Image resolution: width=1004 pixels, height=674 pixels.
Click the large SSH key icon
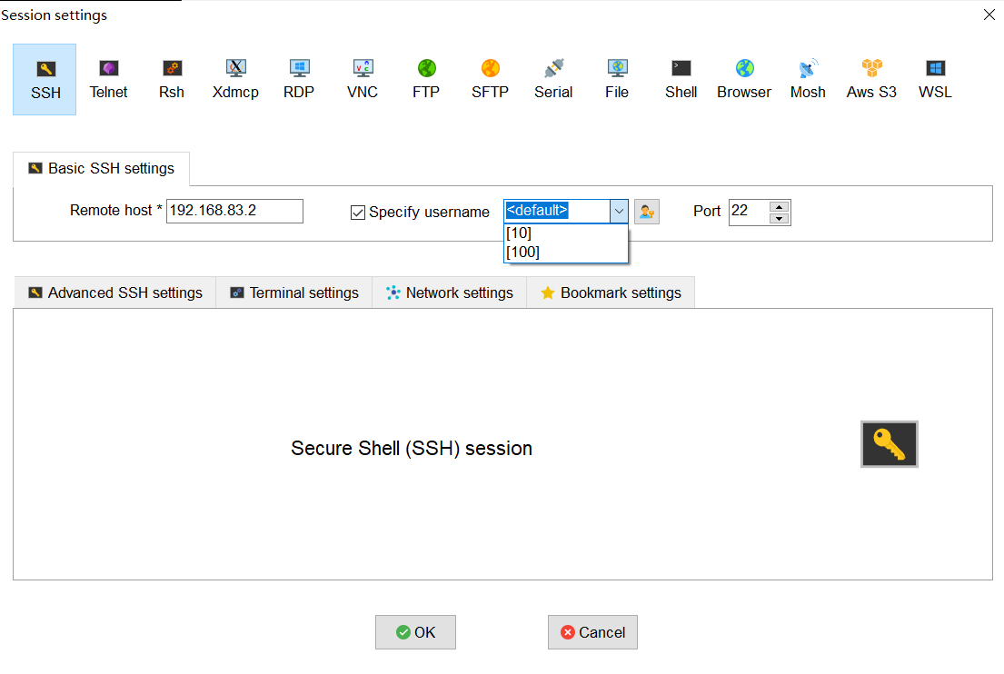coord(889,444)
